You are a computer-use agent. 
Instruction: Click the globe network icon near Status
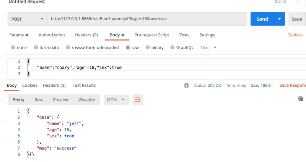186,85
